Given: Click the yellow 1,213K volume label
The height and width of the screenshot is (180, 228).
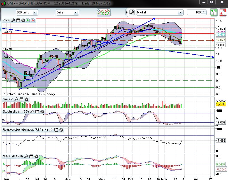Looking at the screenshot, I should pos(221,104).
